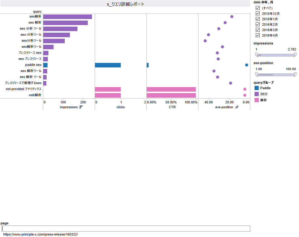This screenshot has width=299, height=237.
Task: Select the impressions bar for seo解析
Action: point(67,17)
